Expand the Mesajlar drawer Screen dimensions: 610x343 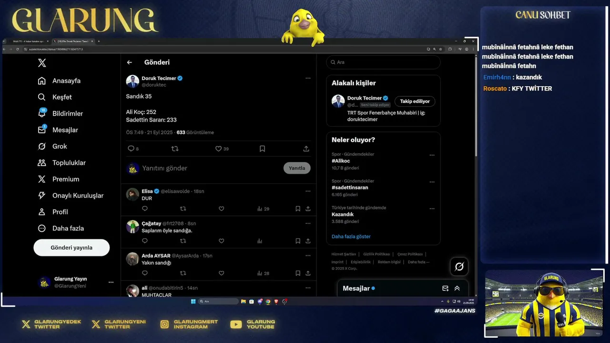[x=457, y=288]
